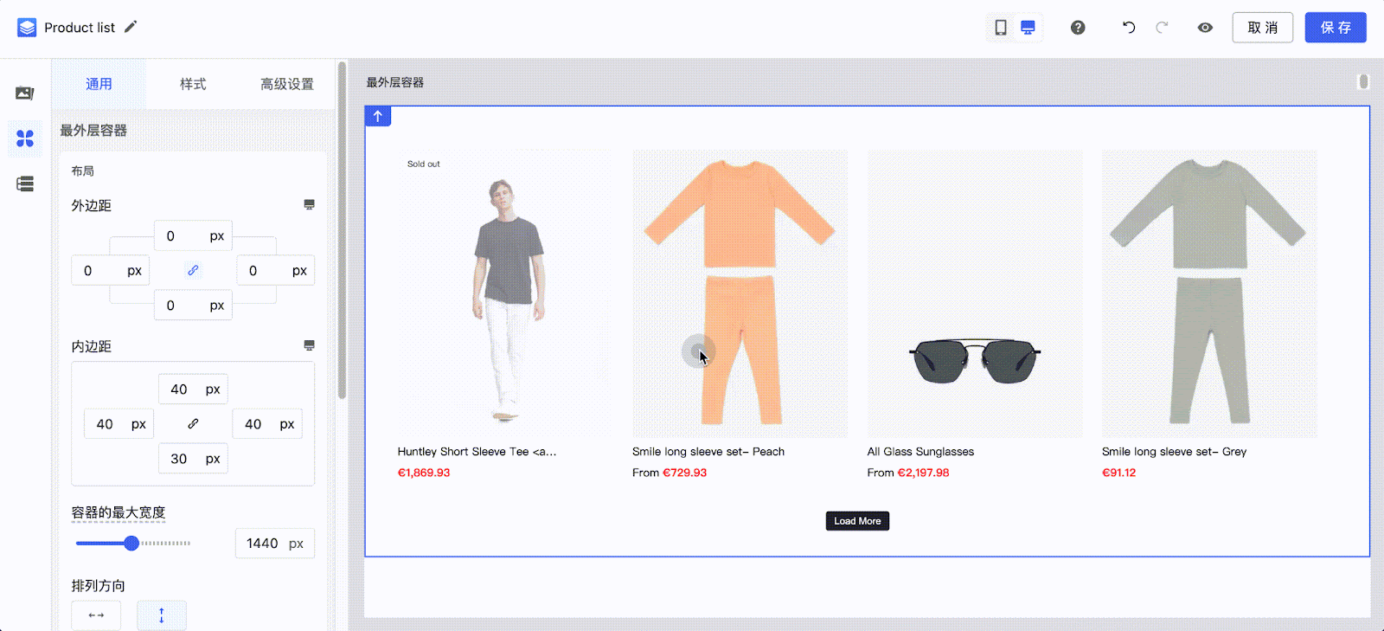1384x631 pixels.
Task: Toggle preview with the eye icon
Action: click(x=1205, y=28)
